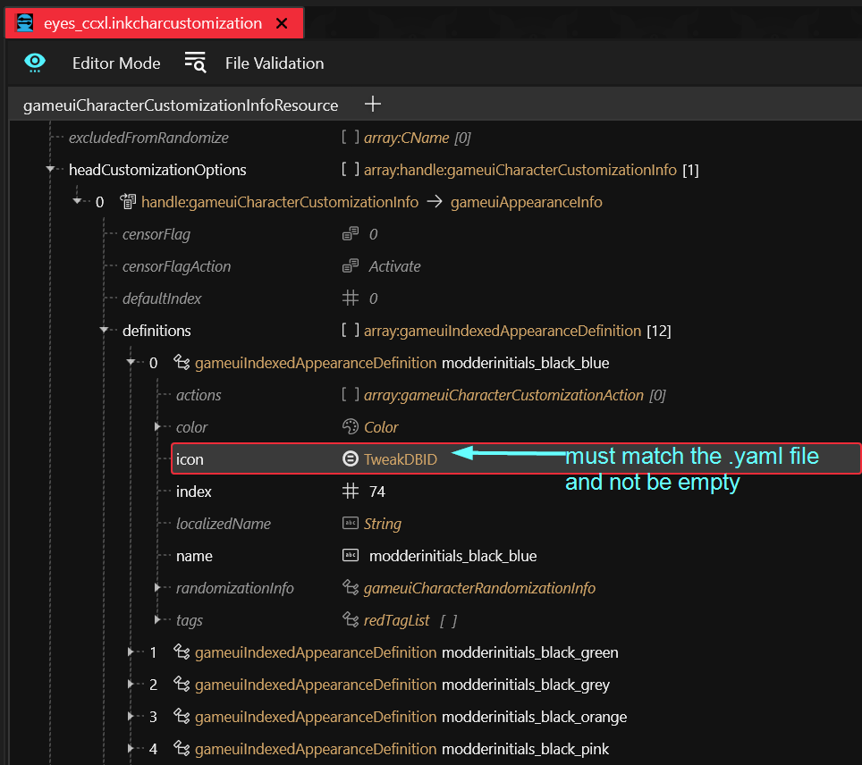
Task: Click the plus icon to add a tab
Action: (373, 105)
